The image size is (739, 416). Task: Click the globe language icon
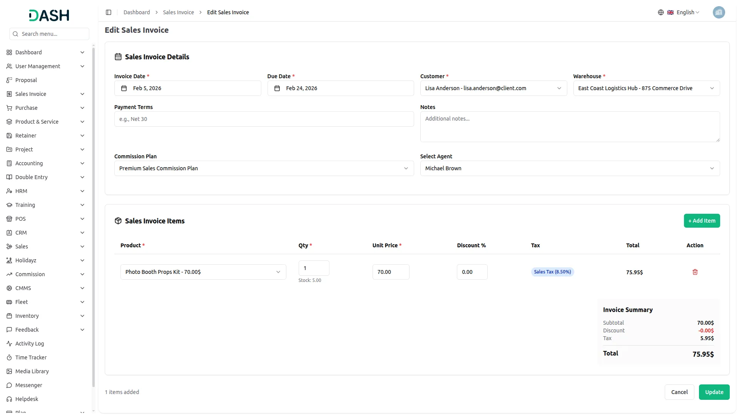[660, 12]
